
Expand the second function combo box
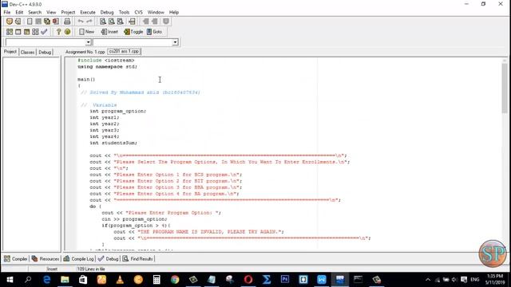176,42
